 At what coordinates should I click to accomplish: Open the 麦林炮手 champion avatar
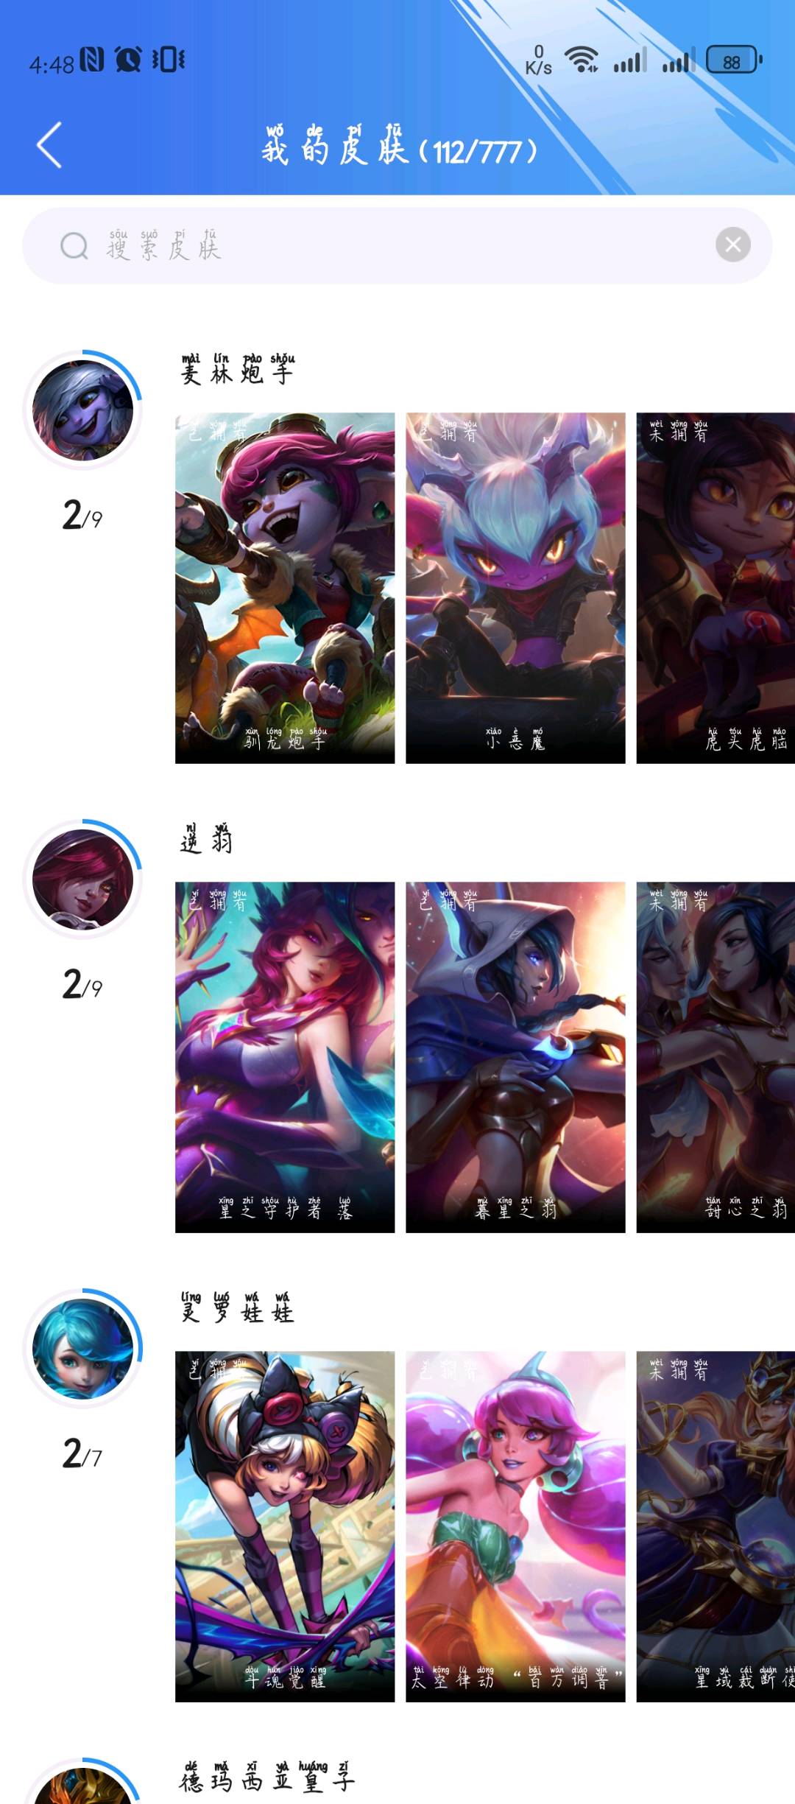(x=83, y=410)
